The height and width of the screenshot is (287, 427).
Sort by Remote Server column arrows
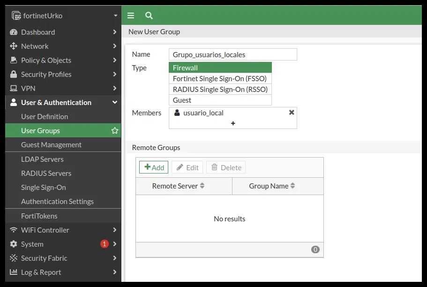point(202,186)
